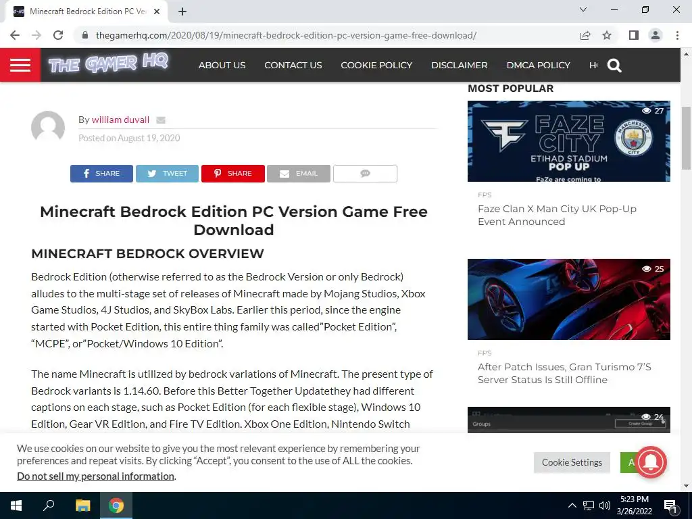
Task: Open About Us menu item
Action: [x=222, y=66]
